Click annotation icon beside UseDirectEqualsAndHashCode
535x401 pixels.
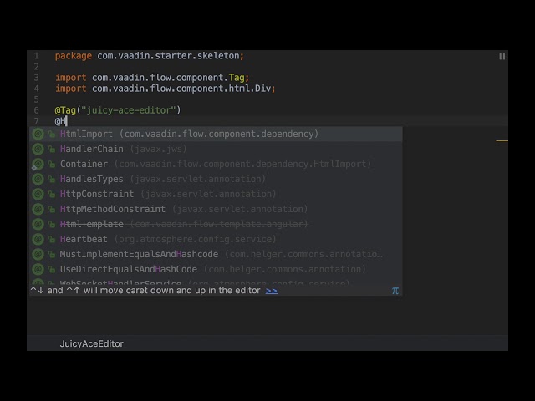coord(38,269)
